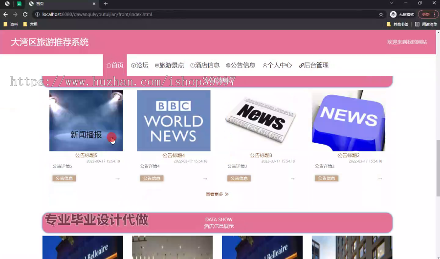Click the 公告信息 tag under 公告详情5
Image resolution: width=440 pixels, height=259 pixels.
point(64,178)
